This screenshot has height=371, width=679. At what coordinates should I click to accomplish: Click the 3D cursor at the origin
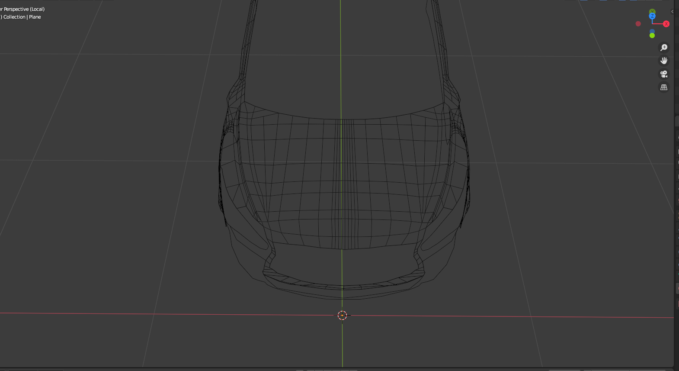[342, 315]
